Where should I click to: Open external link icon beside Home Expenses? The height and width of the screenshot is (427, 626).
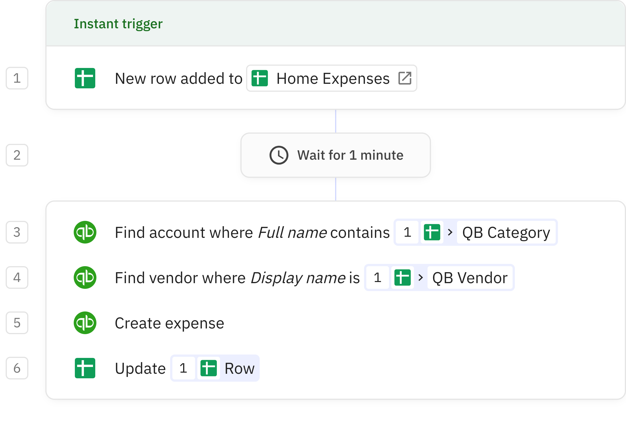click(405, 78)
